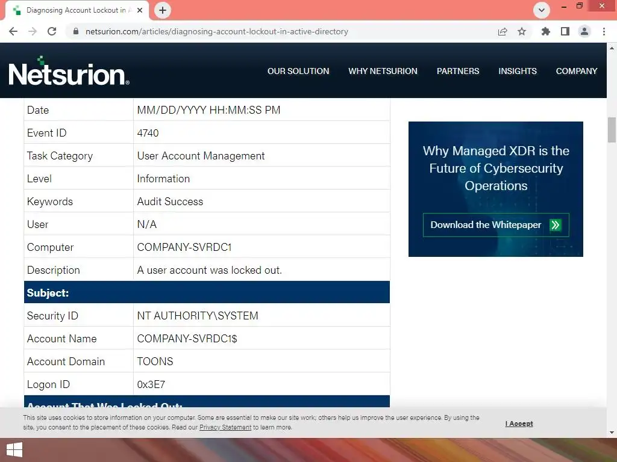Open the Chrome three-dot menu
This screenshot has height=462, width=617.
[604, 31]
